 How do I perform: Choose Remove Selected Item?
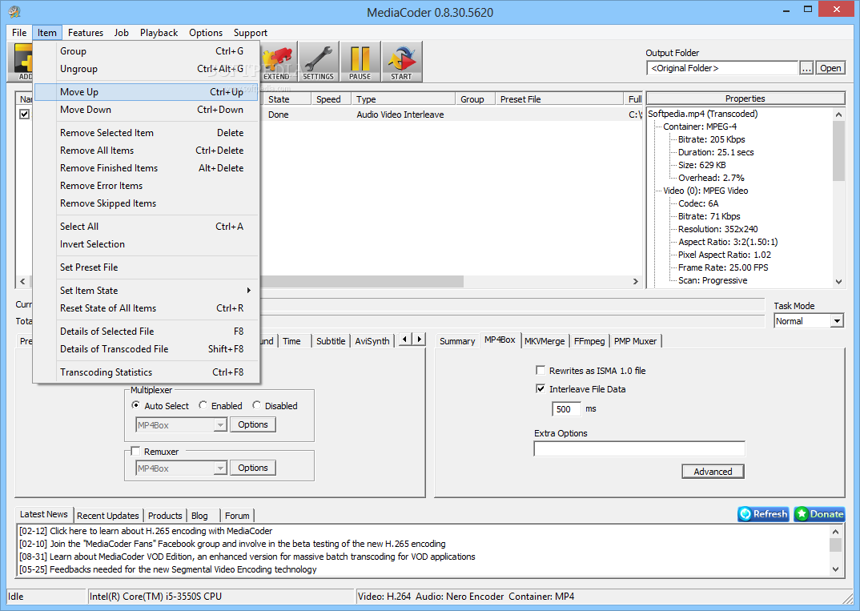(146, 132)
